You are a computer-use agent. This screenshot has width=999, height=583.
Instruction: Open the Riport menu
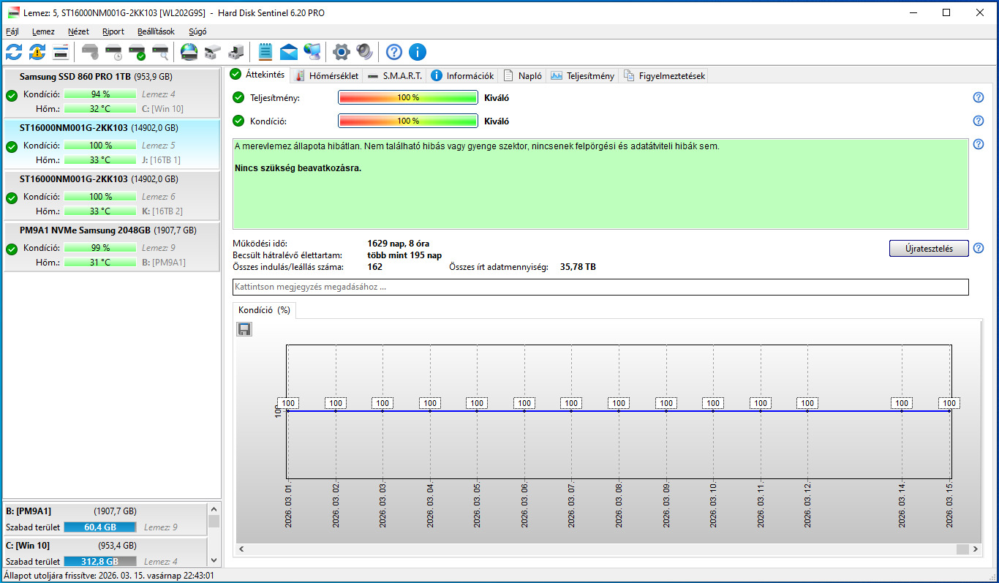click(x=113, y=31)
